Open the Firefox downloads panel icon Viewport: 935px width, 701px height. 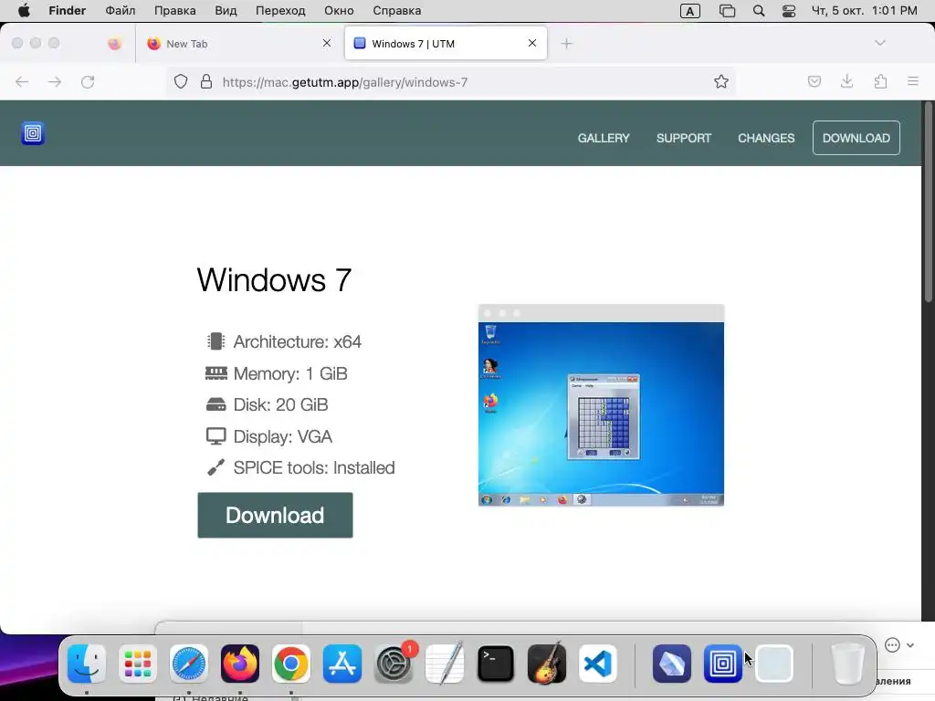pos(846,81)
